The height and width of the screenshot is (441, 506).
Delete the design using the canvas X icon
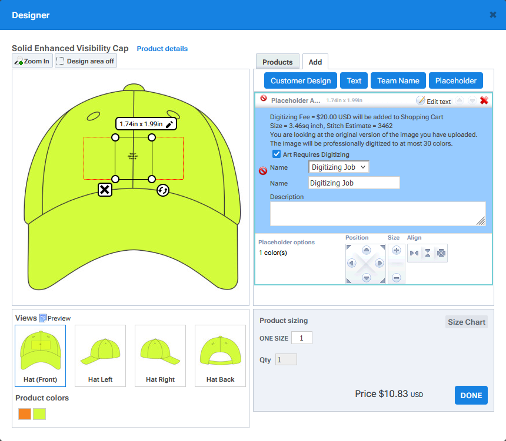pos(105,189)
